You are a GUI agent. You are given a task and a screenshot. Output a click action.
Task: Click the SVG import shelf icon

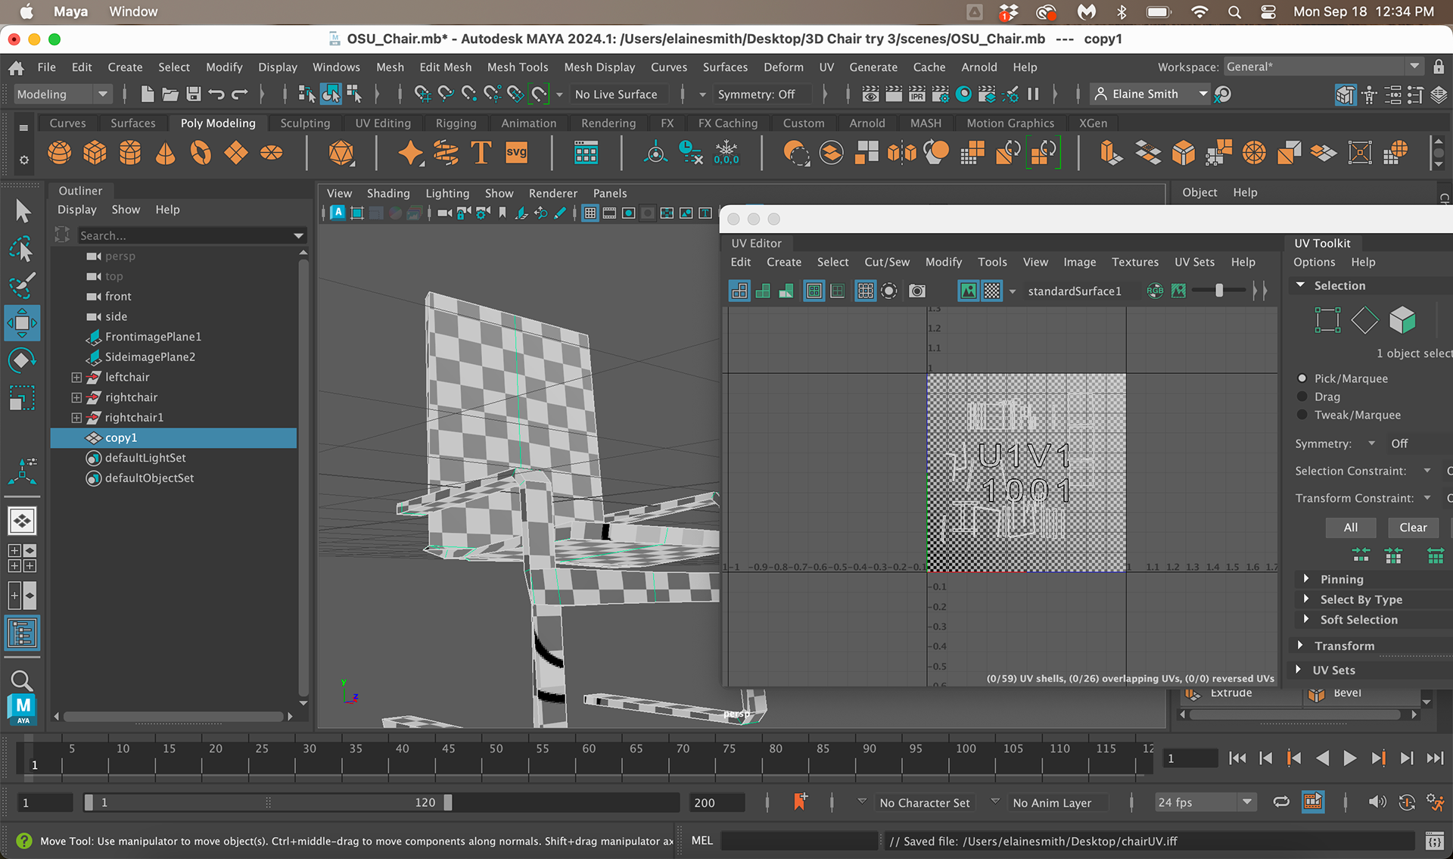click(x=516, y=153)
